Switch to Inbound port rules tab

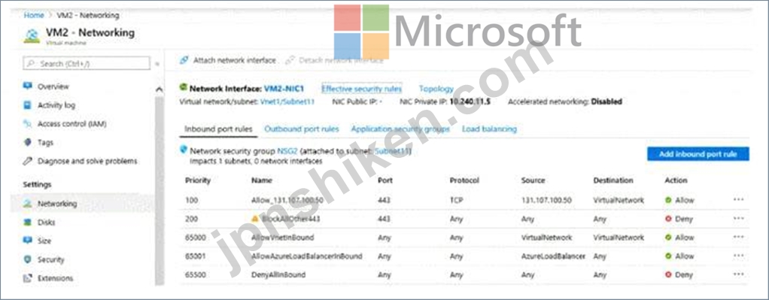[x=218, y=129]
